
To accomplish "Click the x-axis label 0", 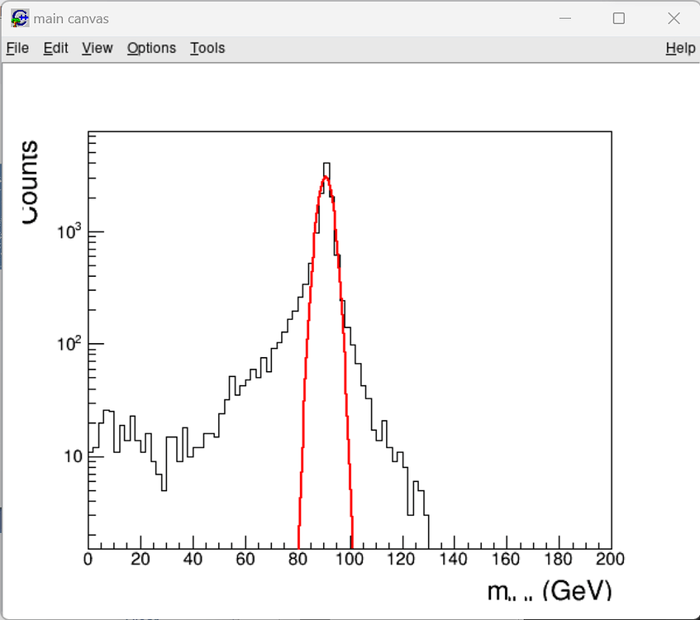I will click(x=88, y=560).
